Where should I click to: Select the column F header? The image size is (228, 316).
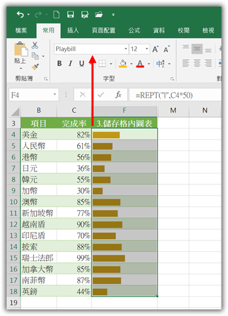tap(124, 111)
